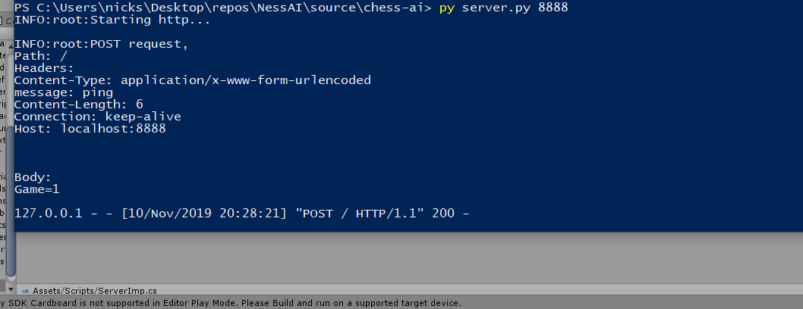Click the 'Content-Length: 6' line

[79, 105]
